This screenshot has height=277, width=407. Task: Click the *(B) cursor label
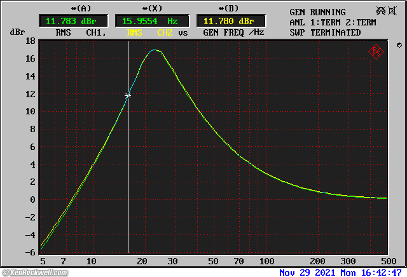231,8
